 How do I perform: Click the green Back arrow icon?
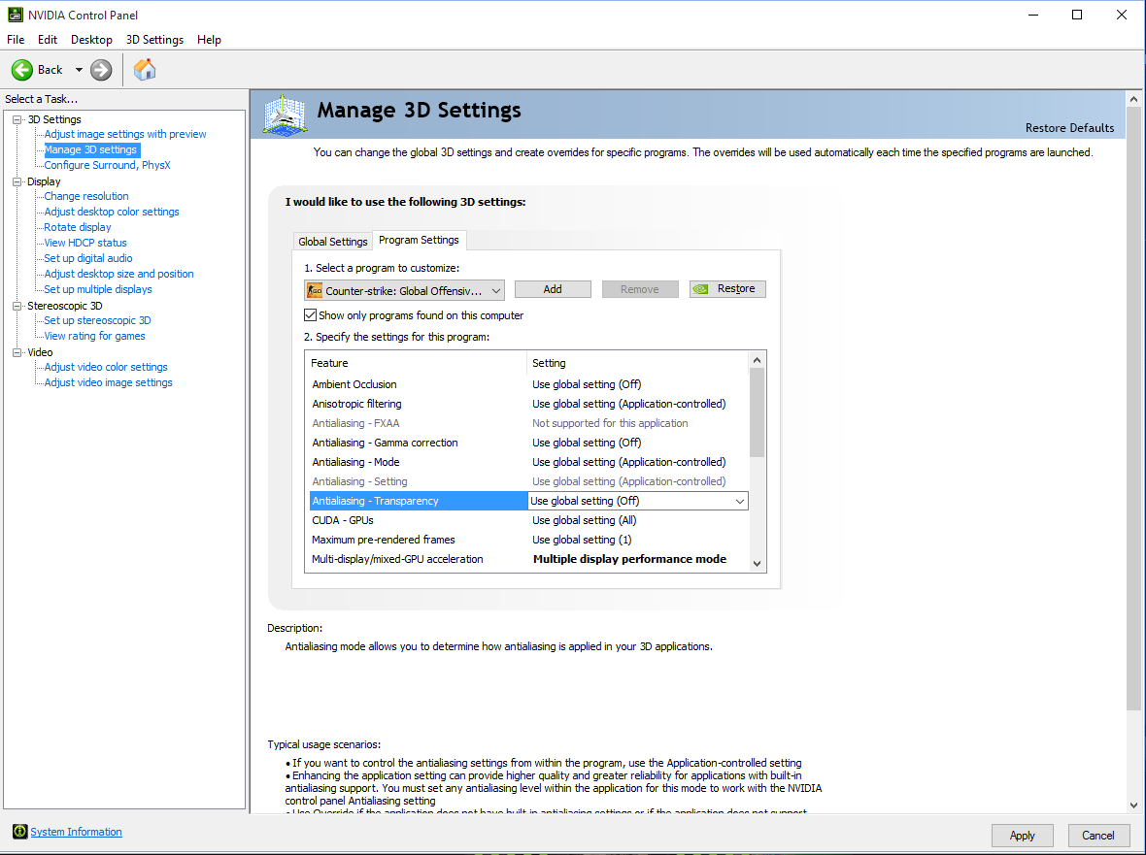tap(22, 69)
